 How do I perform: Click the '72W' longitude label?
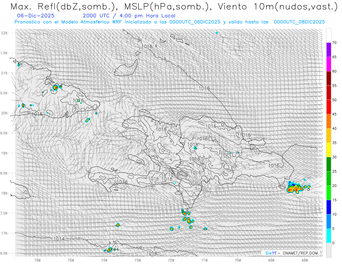(171, 260)
